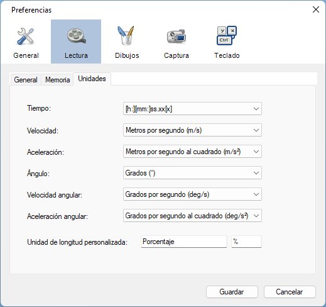
Task: Open the Tiempo format dropdown
Action: 192,109
